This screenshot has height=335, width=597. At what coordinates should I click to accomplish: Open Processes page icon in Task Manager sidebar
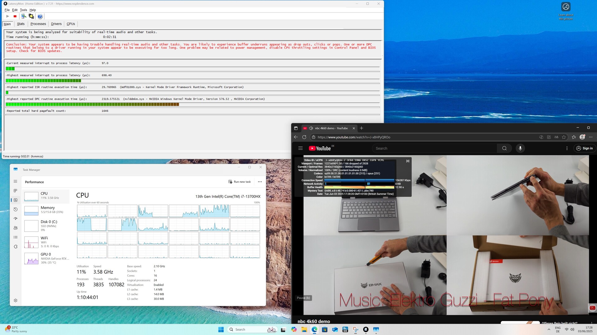point(15,191)
